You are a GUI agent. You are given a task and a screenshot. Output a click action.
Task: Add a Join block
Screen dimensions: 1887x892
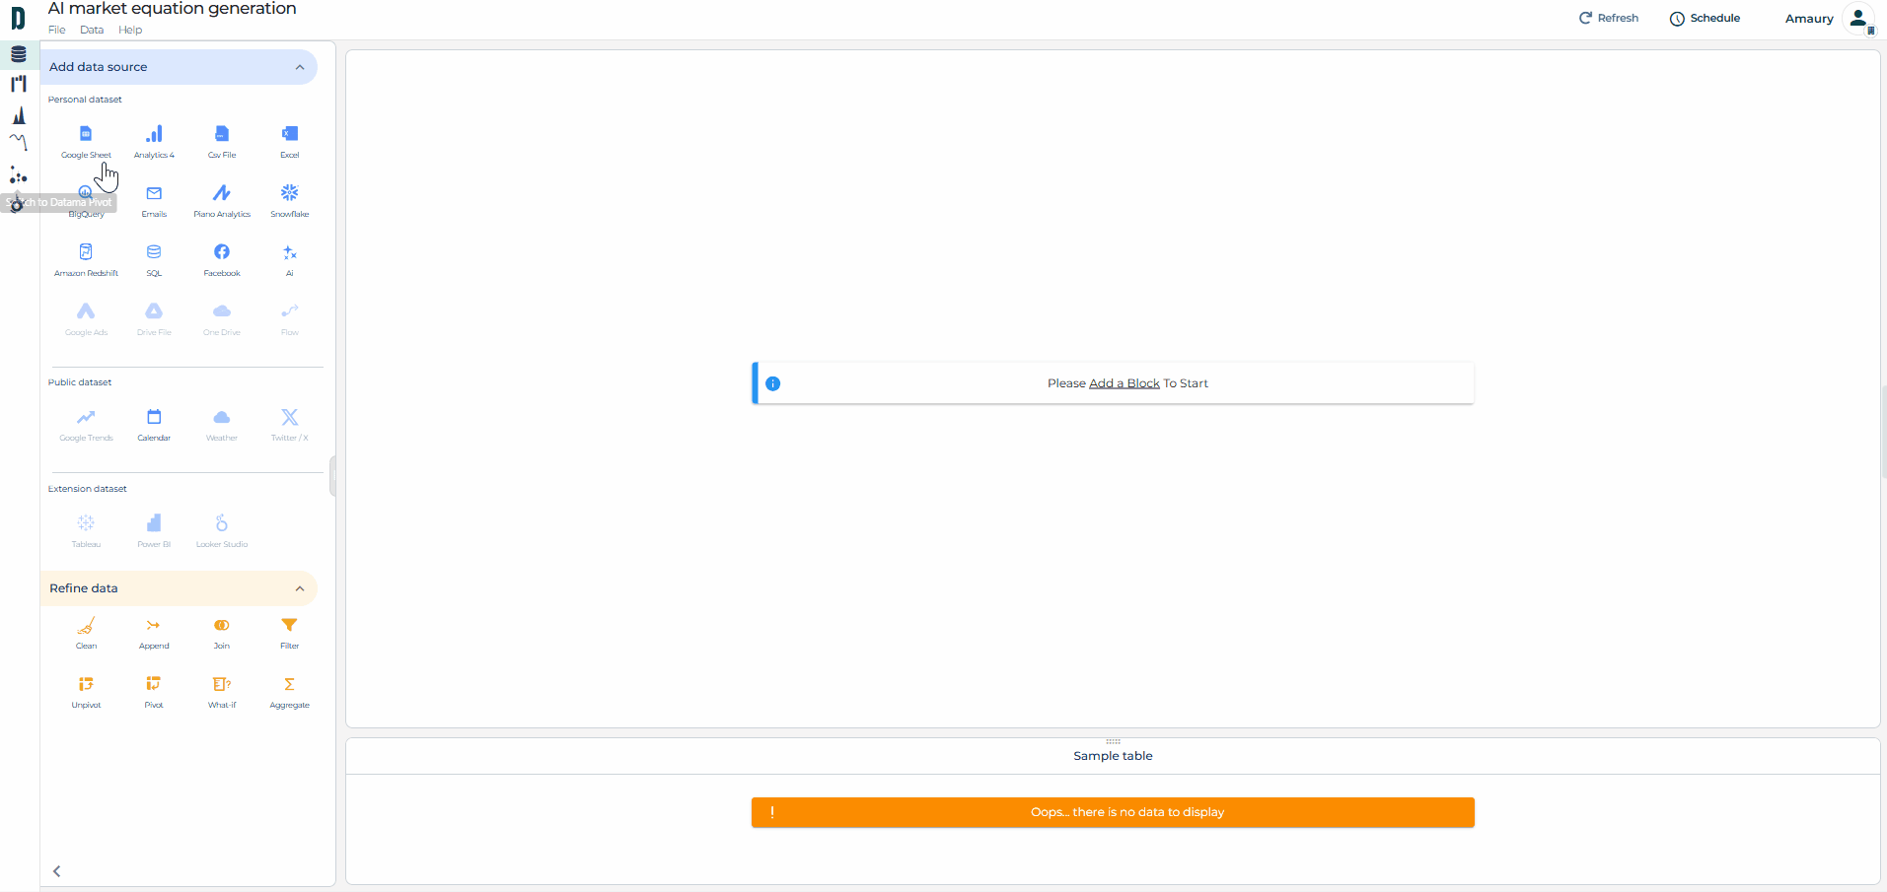point(222,626)
